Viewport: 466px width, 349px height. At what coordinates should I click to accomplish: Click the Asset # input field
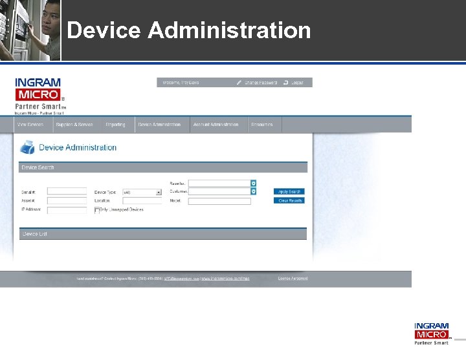(x=67, y=200)
